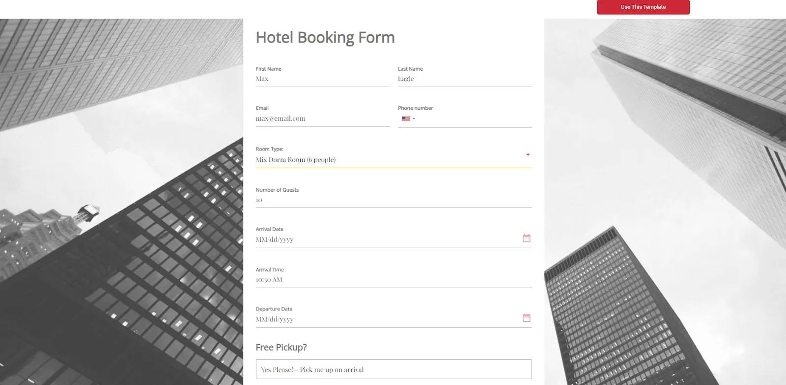Click the Use This Template button

pyautogui.click(x=643, y=7)
